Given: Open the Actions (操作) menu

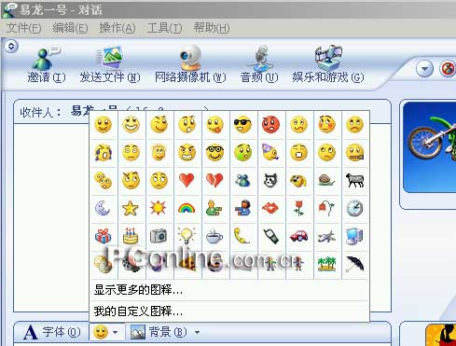Looking at the screenshot, I should 117,28.
